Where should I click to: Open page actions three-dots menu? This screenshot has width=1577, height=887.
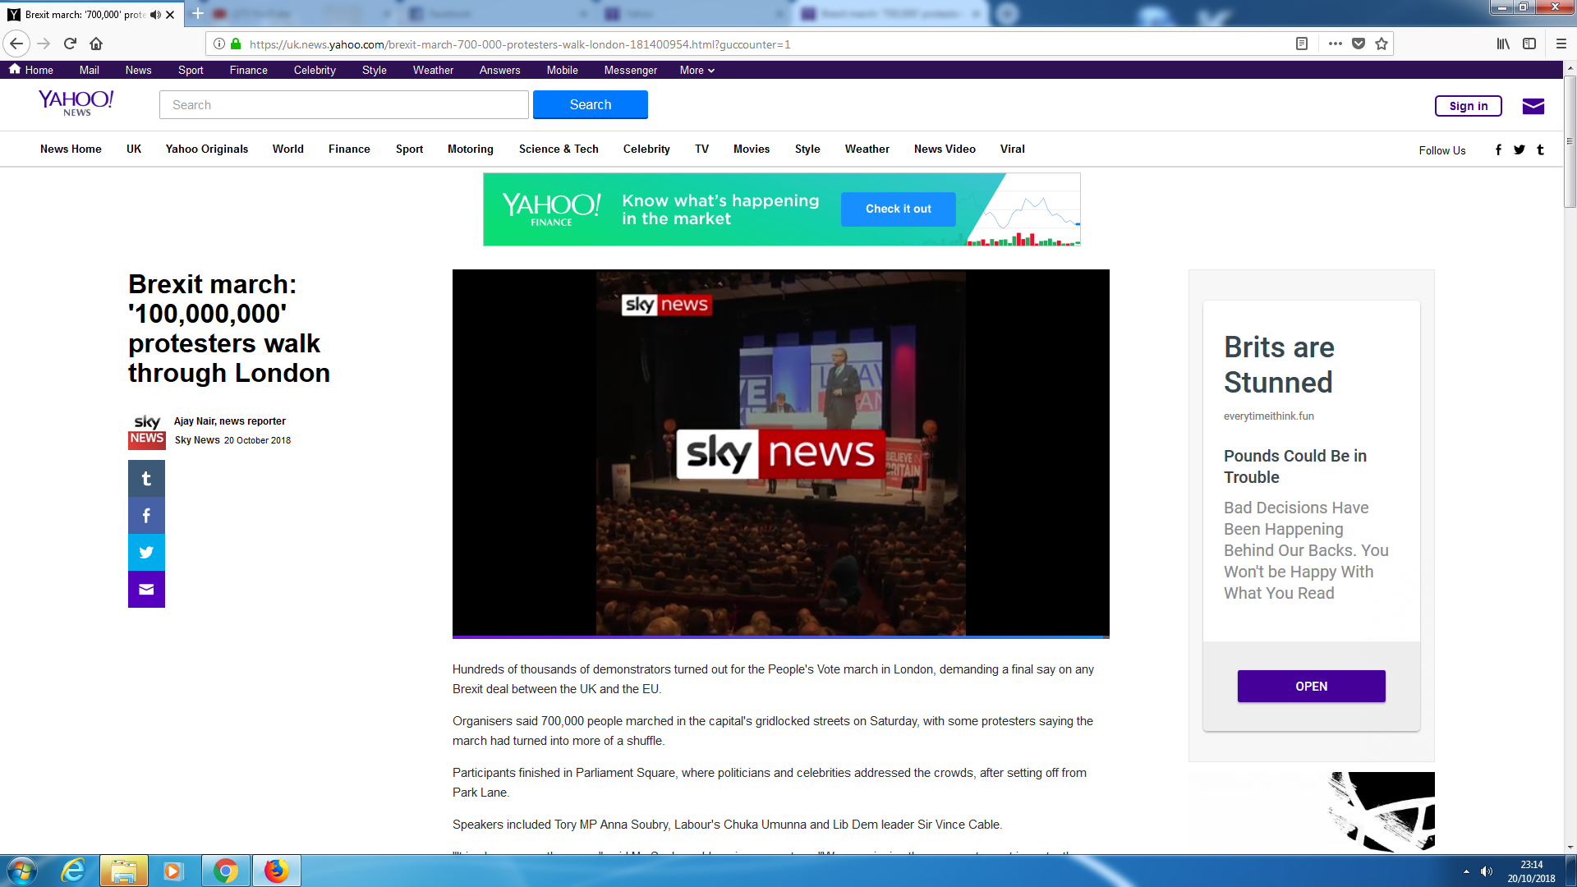coord(1336,44)
